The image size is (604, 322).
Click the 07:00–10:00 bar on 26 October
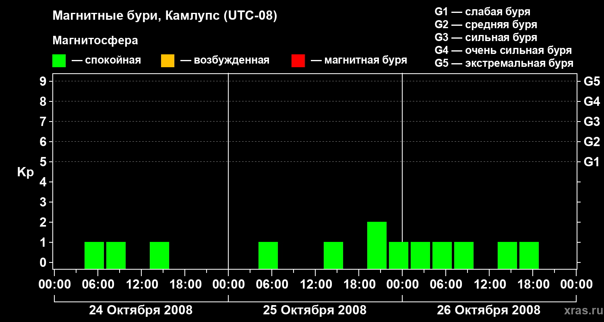point(464,255)
